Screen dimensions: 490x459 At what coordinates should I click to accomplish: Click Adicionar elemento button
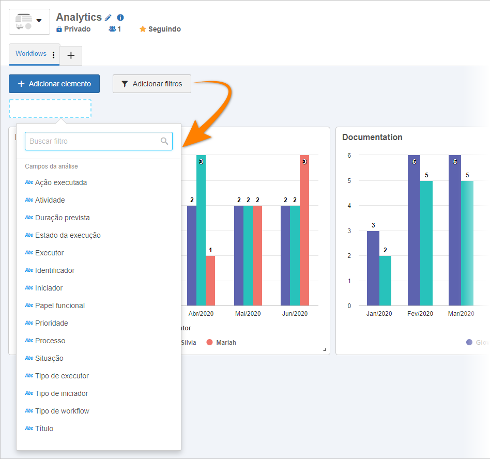pyautogui.click(x=54, y=84)
